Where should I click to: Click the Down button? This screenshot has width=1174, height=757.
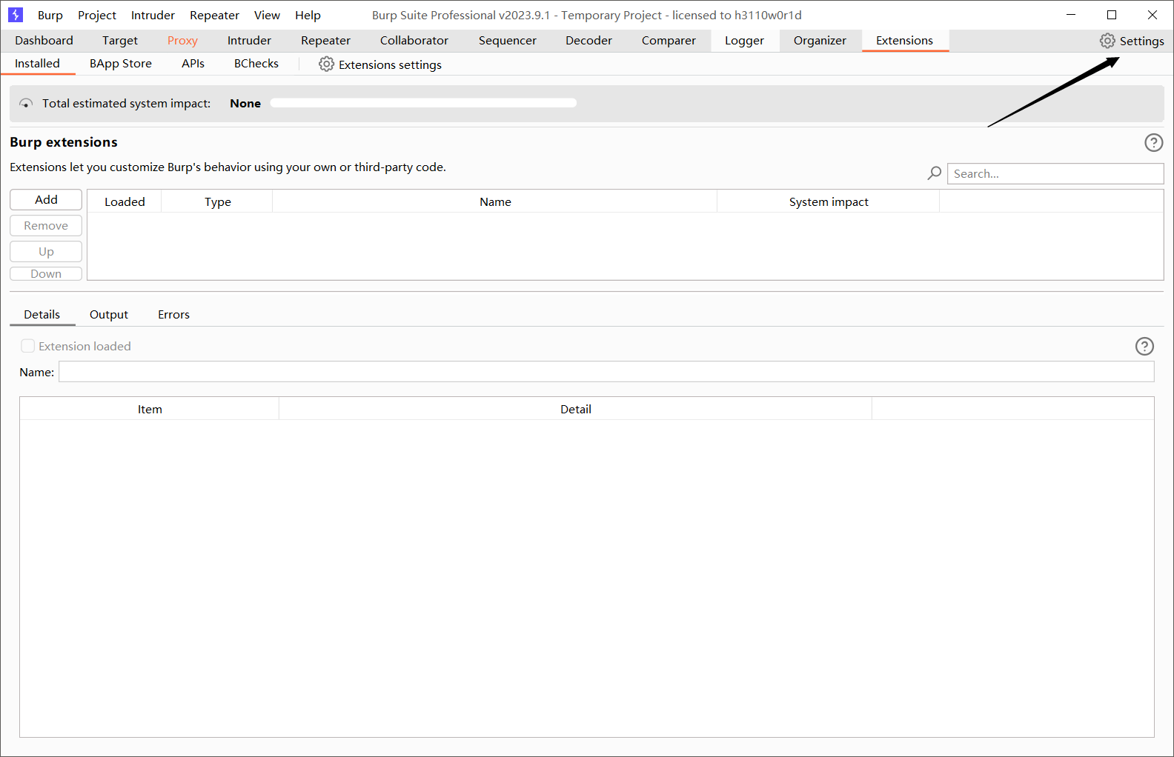46,274
